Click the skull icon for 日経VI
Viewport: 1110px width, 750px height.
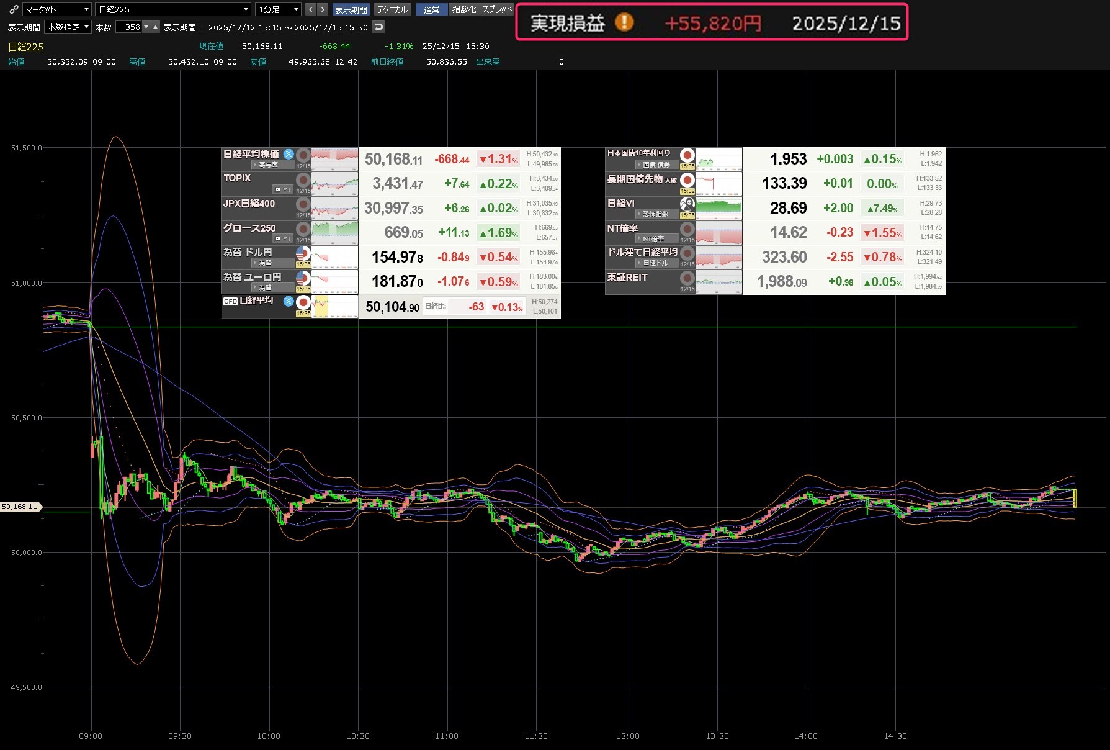[687, 204]
